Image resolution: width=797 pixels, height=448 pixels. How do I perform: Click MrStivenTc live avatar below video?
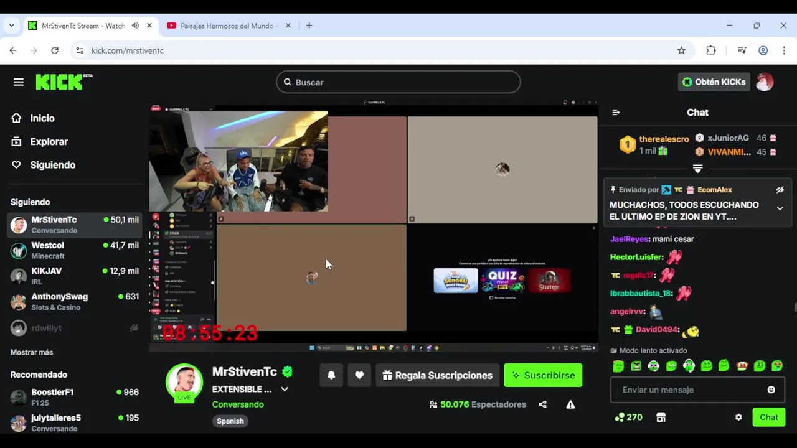[x=184, y=381]
